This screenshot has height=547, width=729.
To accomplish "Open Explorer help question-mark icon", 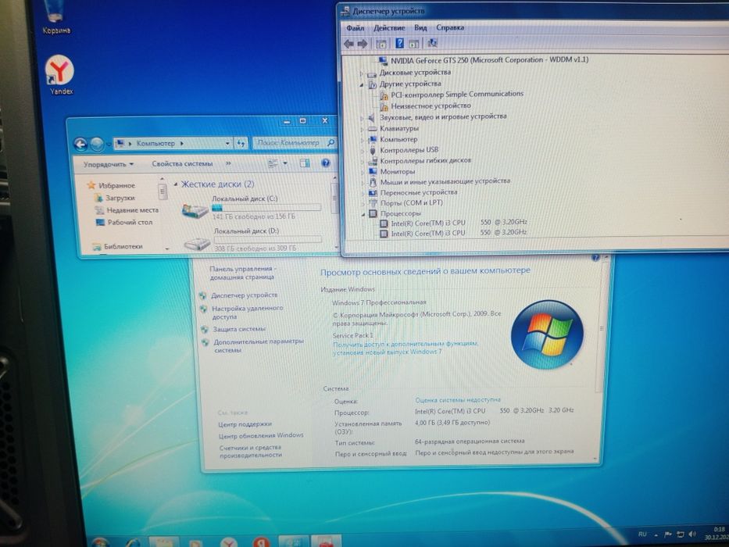I will [x=326, y=163].
